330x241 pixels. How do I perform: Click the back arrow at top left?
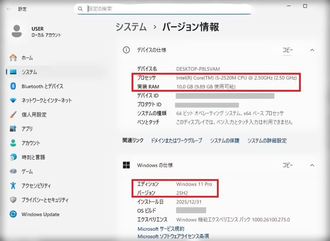click(x=8, y=9)
